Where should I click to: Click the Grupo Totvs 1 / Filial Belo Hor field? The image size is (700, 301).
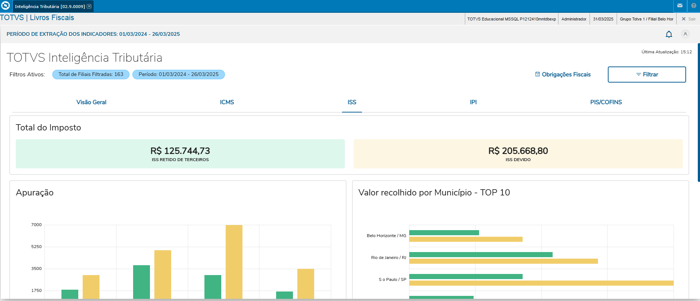pos(646,19)
